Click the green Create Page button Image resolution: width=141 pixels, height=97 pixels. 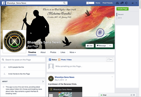pos(122,9)
